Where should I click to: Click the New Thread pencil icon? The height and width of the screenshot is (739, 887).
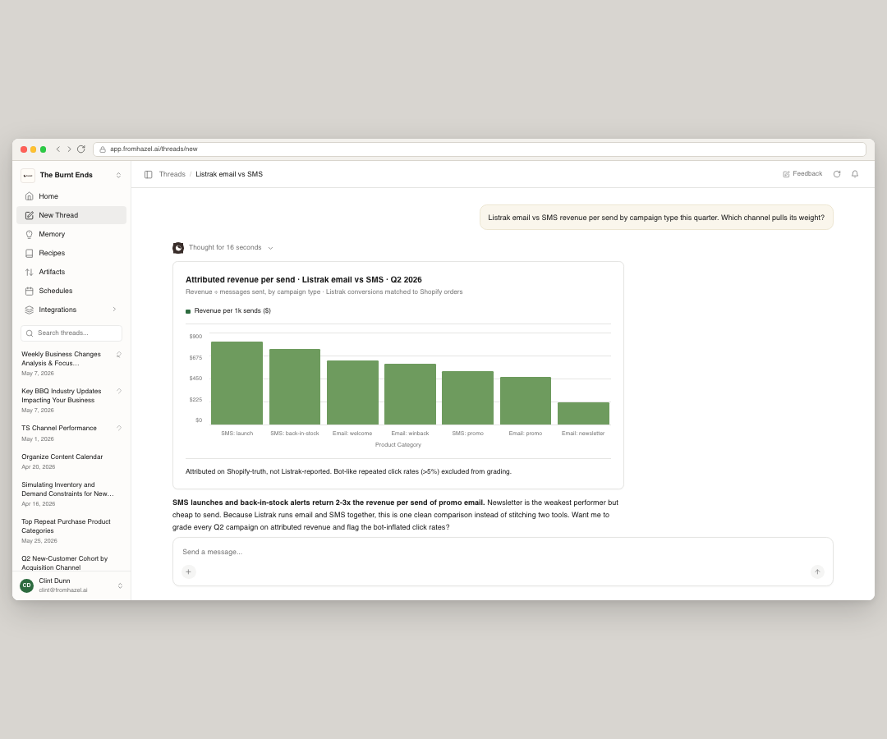30,215
